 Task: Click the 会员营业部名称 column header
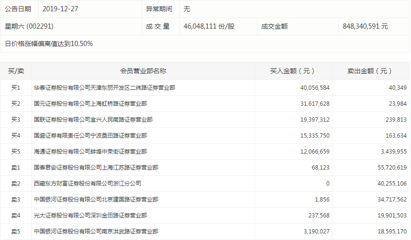(x=143, y=71)
